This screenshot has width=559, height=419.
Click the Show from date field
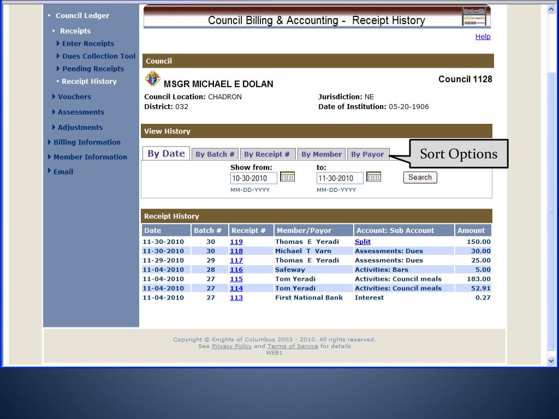[253, 178]
